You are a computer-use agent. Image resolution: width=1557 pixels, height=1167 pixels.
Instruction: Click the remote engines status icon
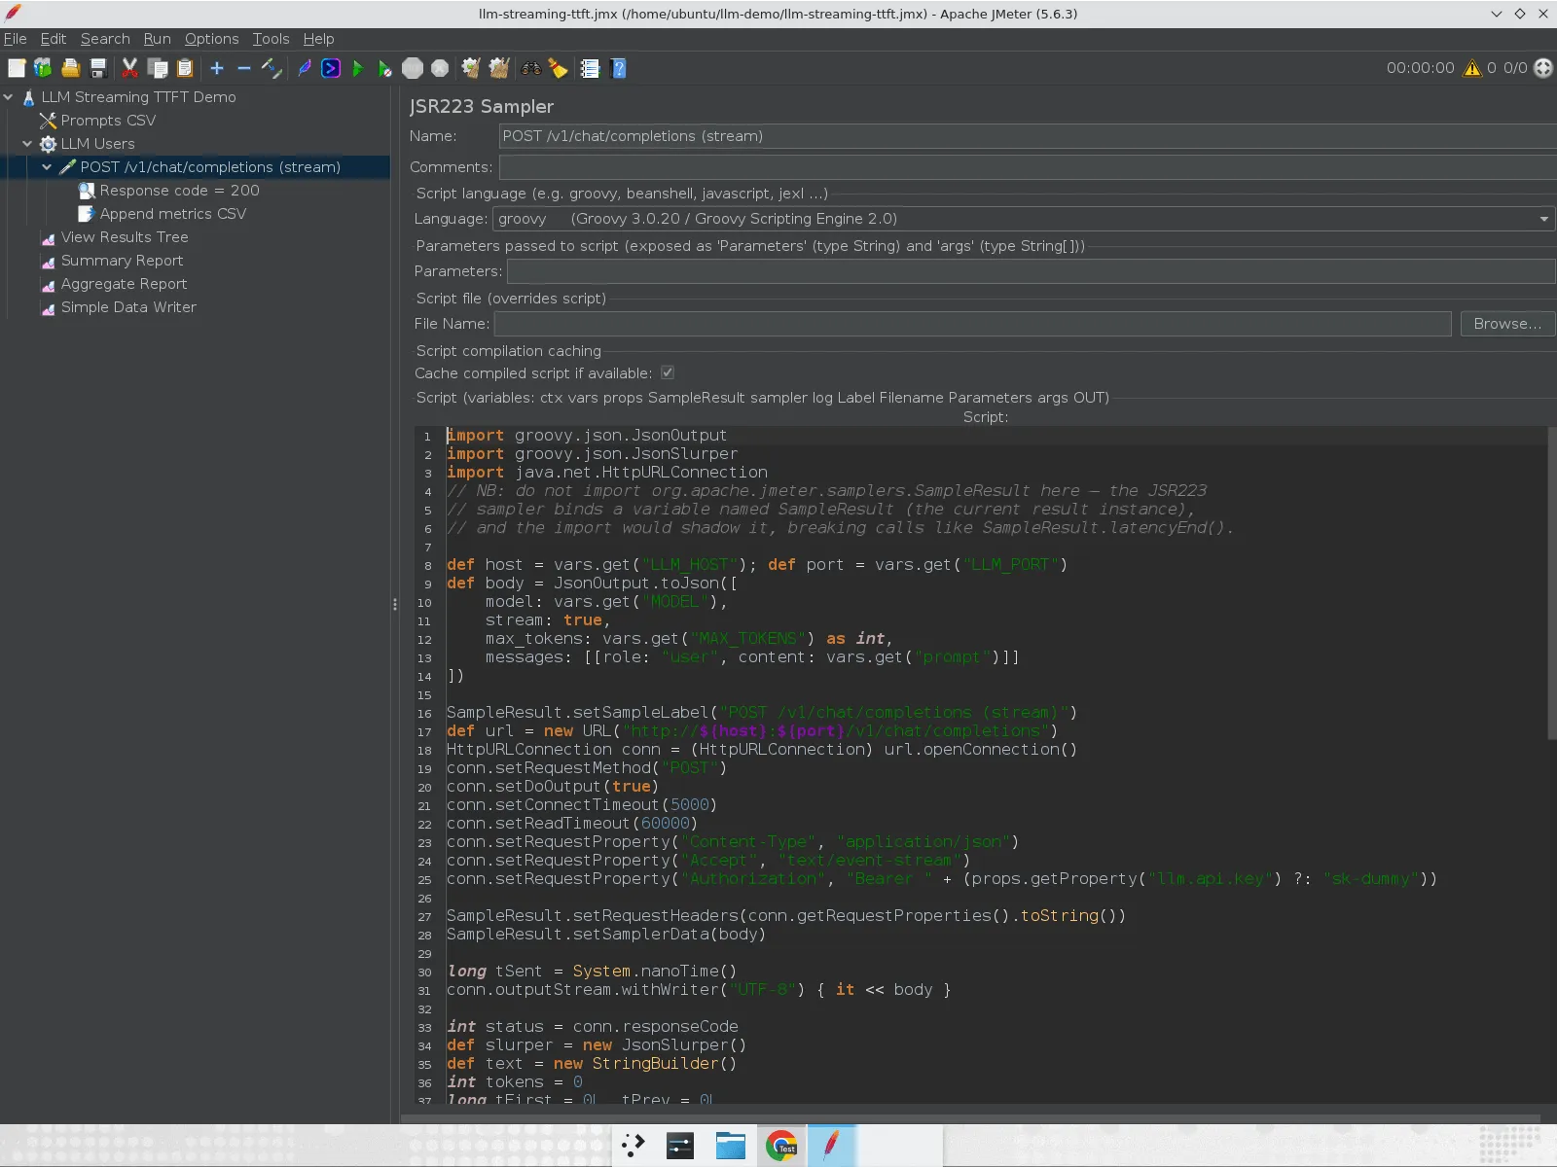coord(1543,68)
